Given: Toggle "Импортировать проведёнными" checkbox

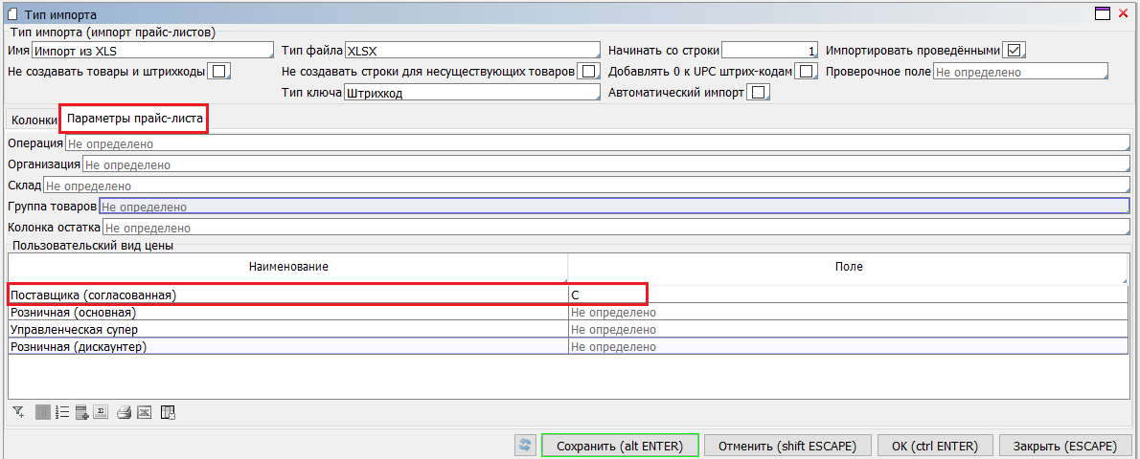Looking at the screenshot, I should click(x=1014, y=50).
